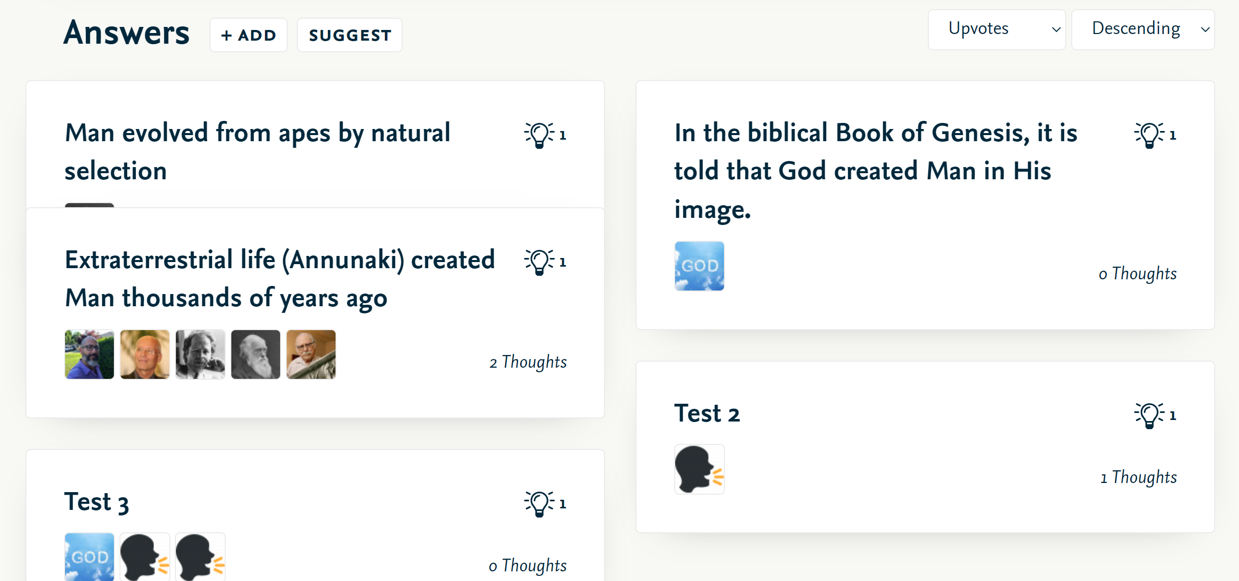
Task: Click first speaking head avatar under Test 3
Action: [x=145, y=557]
